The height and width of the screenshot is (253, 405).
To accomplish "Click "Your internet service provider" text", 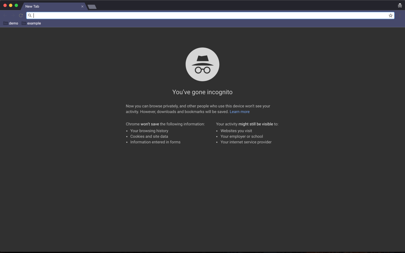I will (246, 142).
